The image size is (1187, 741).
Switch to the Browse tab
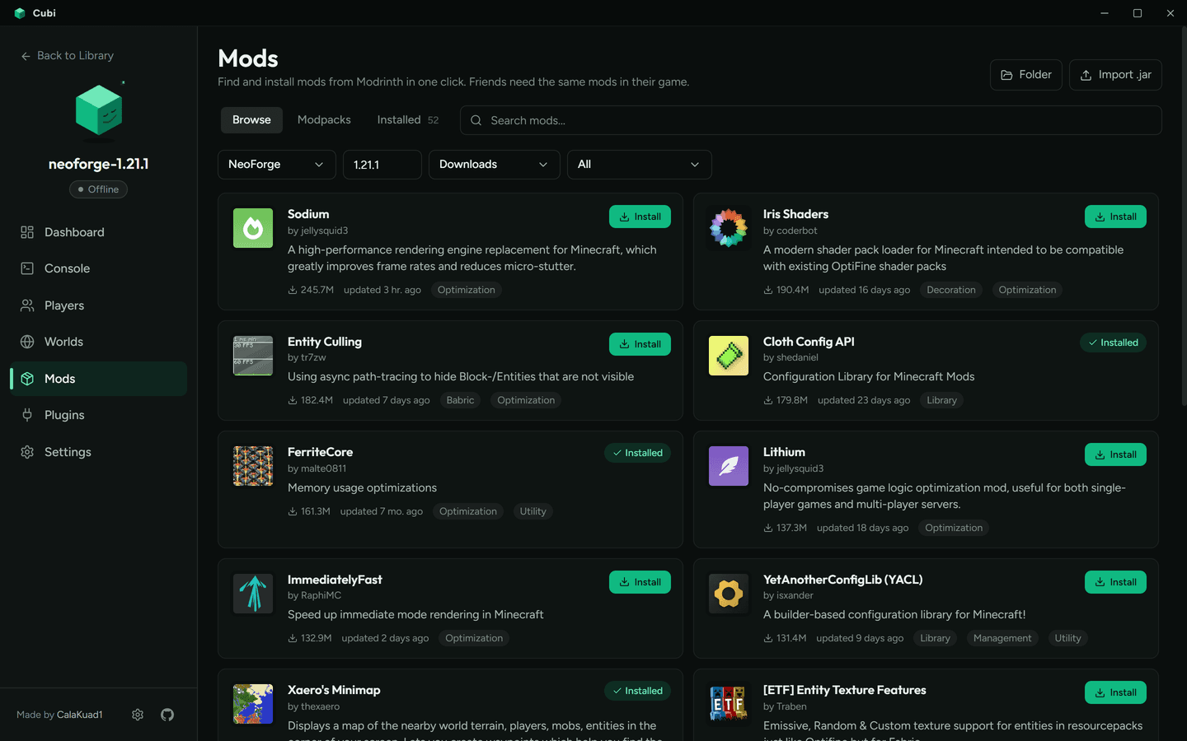pos(251,120)
